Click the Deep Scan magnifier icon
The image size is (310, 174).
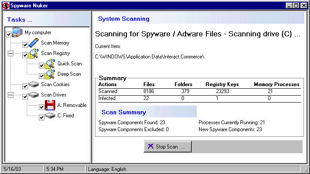click(50, 74)
